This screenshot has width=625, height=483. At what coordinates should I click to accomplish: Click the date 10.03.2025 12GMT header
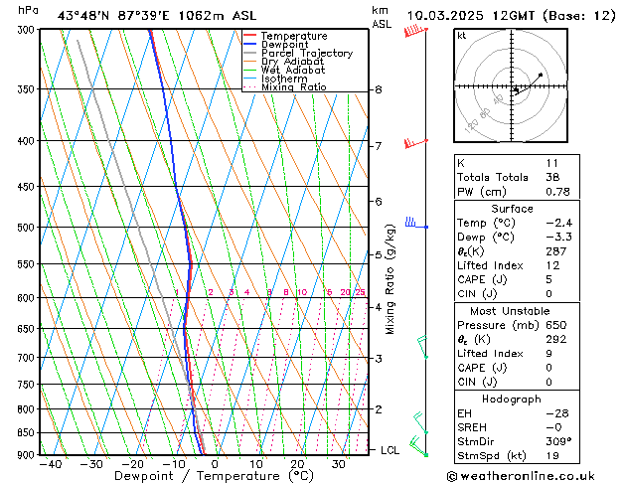tap(471, 16)
